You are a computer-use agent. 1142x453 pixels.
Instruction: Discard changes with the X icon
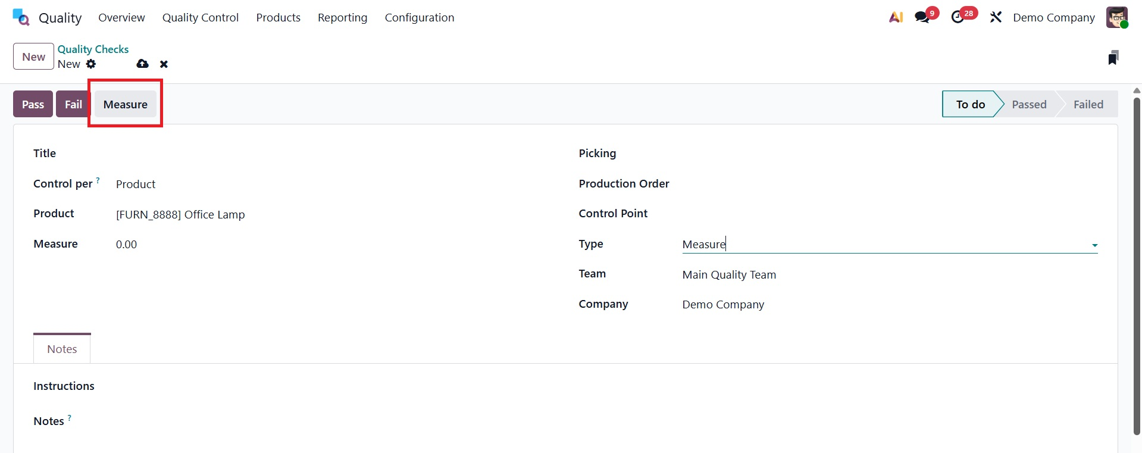[x=164, y=64]
